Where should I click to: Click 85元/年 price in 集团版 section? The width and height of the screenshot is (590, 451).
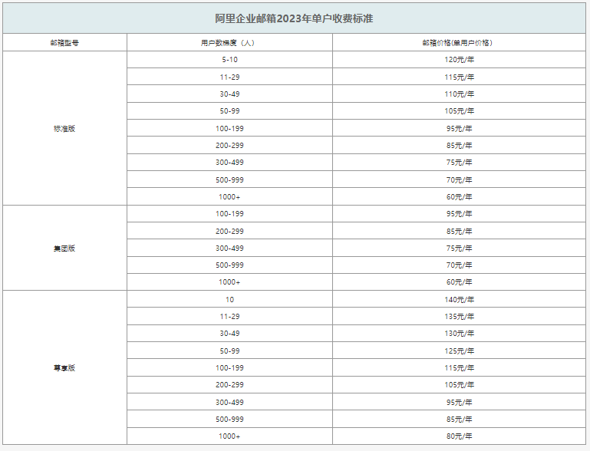click(x=459, y=232)
